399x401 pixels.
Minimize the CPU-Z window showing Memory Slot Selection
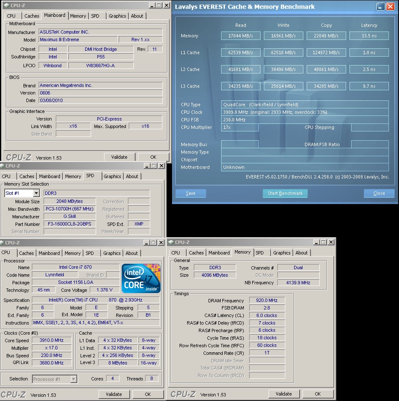click(147, 166)
